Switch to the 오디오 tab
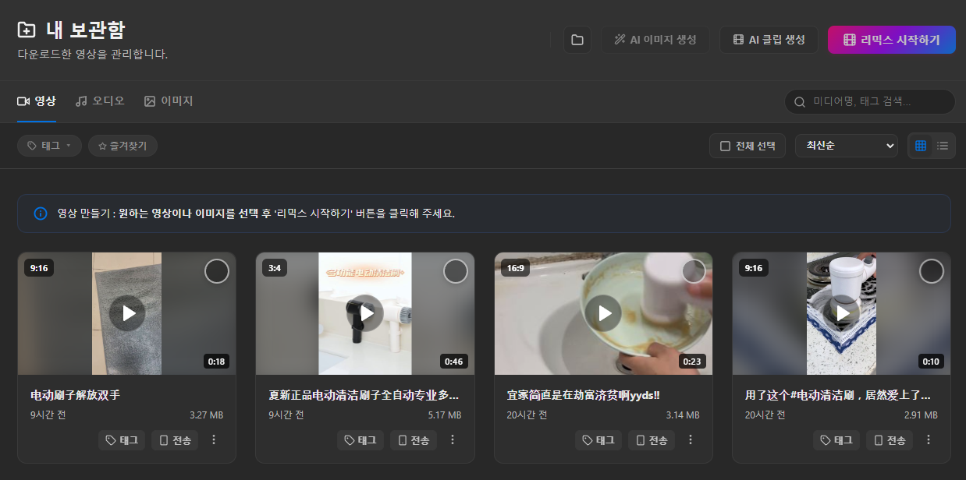The image size is (966, 480). (100, 101)
